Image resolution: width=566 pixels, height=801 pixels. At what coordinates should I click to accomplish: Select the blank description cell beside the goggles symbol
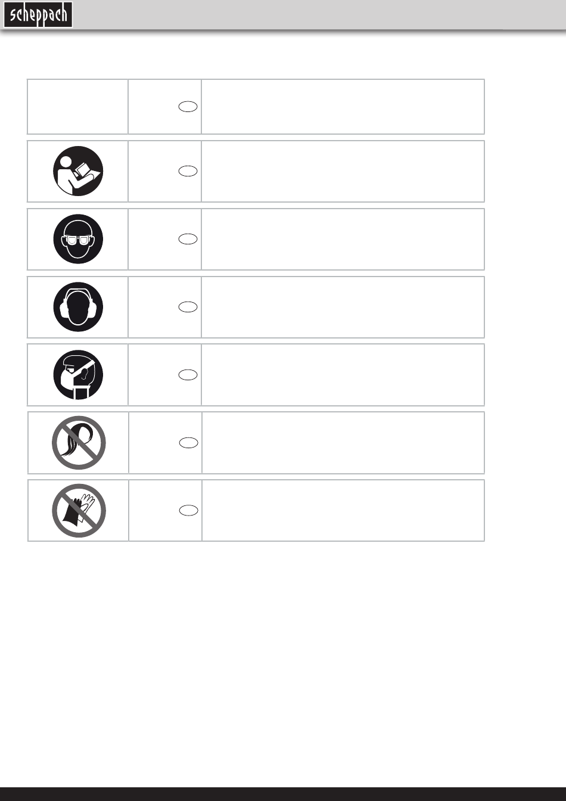click(343, 239)
